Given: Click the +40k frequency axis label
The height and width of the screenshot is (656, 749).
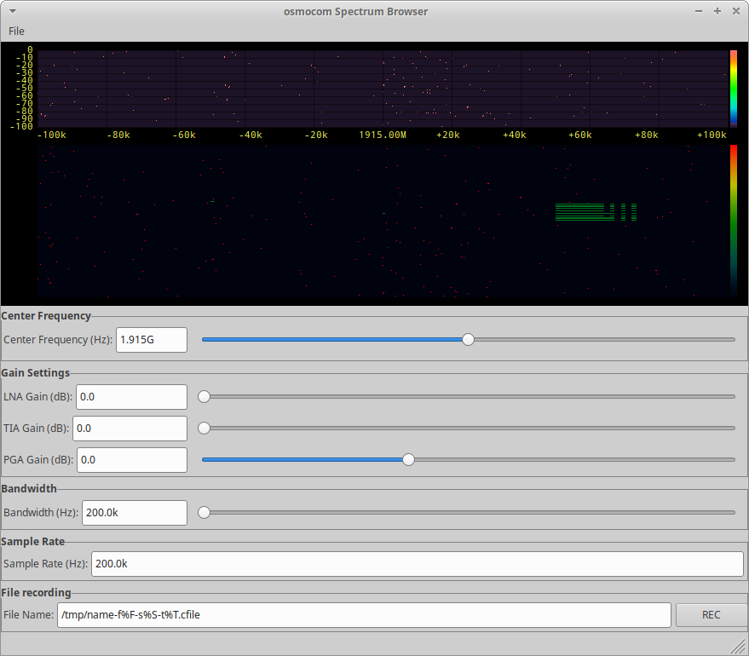Looking at the screenshot, I should coord(515,135).
